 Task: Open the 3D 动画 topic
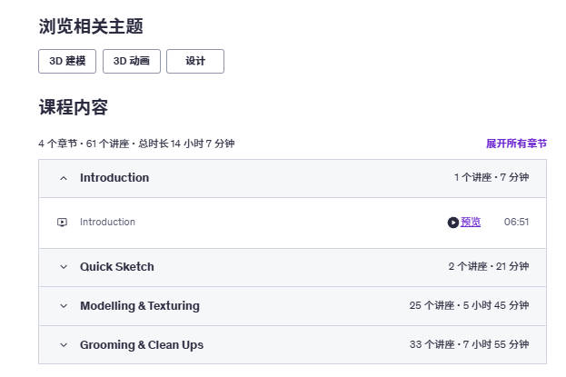(132, 61)
